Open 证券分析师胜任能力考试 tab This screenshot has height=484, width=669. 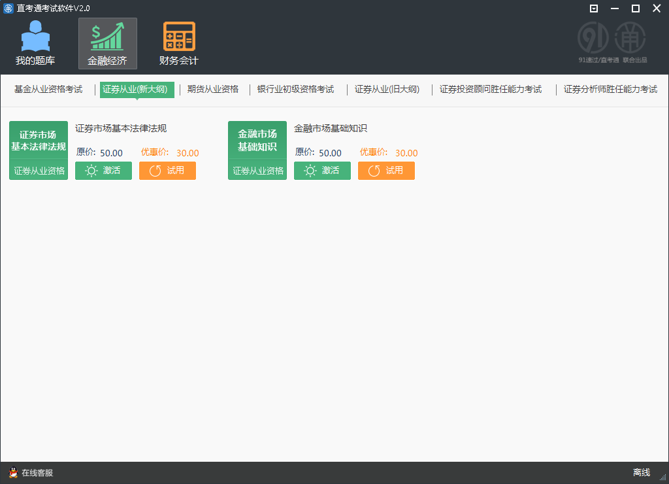[611, 90]
